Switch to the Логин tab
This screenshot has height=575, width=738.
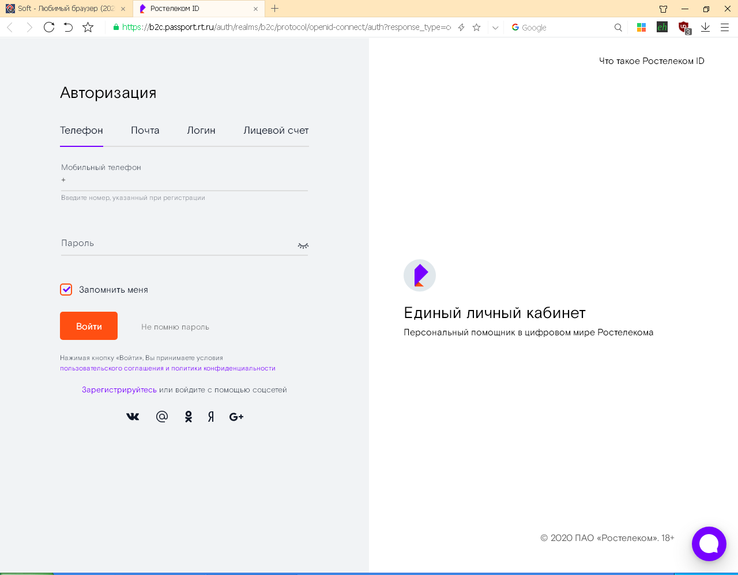pos(201,130)
